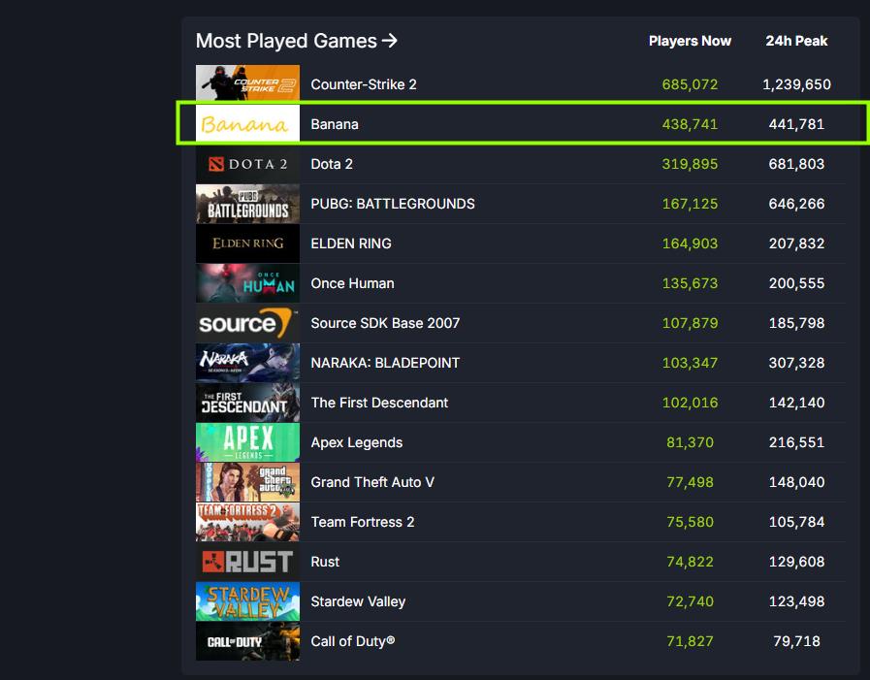The height and width of the screenshot is (680, 870).
Task: Select the Dota 2 logo thumbnail
Action: [x=247, y=164]
